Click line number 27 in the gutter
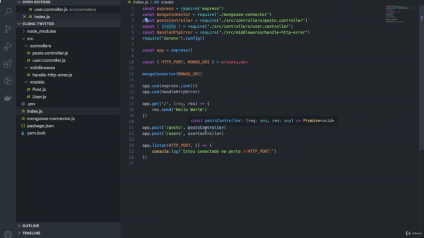The height and width of the screenshot is (238, 424). tap(131, 163)
